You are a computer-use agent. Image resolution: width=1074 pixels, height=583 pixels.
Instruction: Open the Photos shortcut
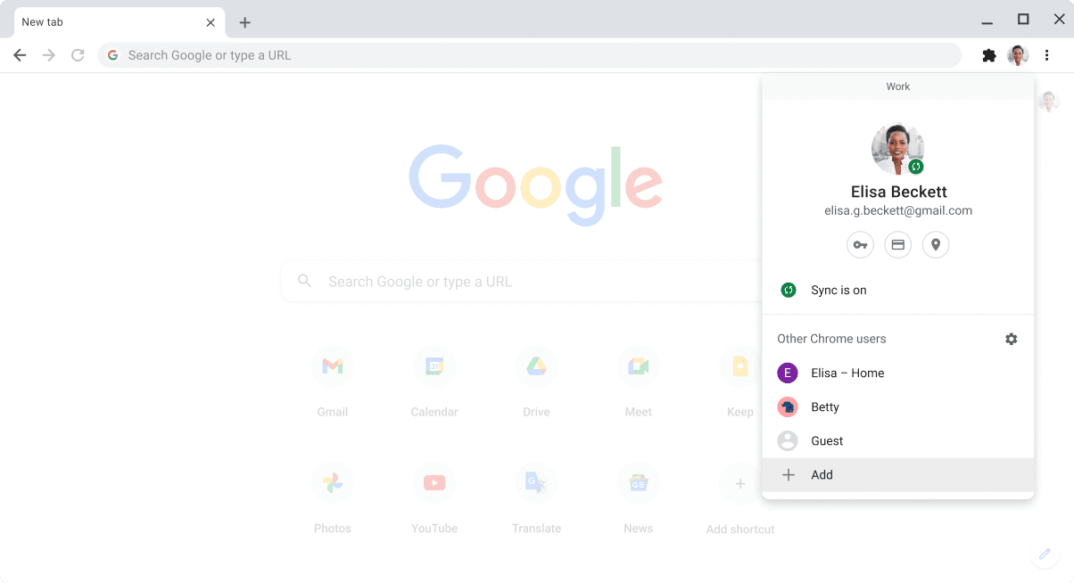[333, 498]
